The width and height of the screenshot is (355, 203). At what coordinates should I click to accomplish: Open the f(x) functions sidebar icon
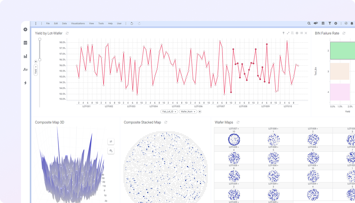pyautogui.click(x=25, y=69)
